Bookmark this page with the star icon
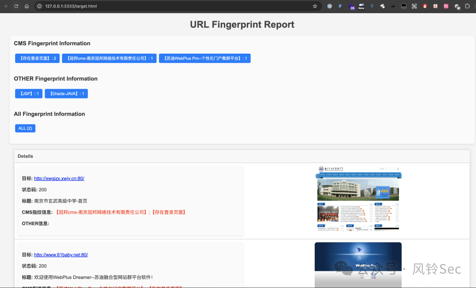Image resolution: width=476 pixels, height=288 pixels. [x=315, y=6]
